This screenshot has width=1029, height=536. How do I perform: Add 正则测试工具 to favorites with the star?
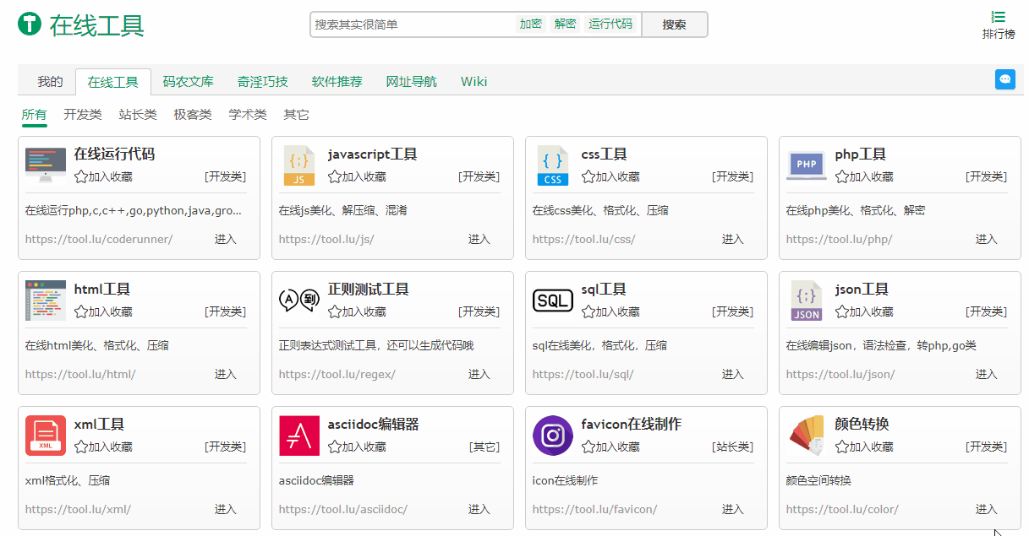335,311
